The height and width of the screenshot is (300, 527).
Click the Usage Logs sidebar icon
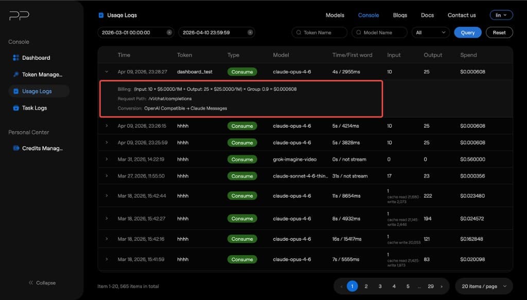tap(16, 92)
